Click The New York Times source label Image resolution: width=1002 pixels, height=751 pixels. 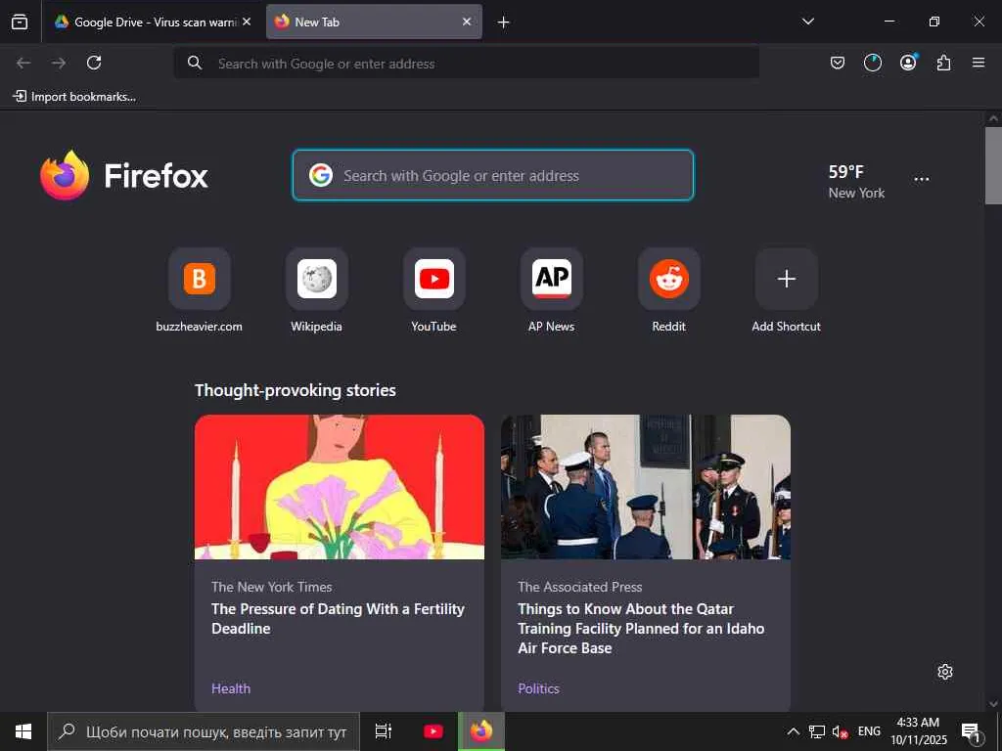click(x=272, y=587)
